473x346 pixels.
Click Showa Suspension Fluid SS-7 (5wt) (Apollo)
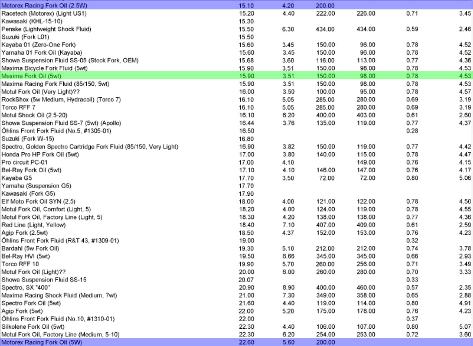61,123
